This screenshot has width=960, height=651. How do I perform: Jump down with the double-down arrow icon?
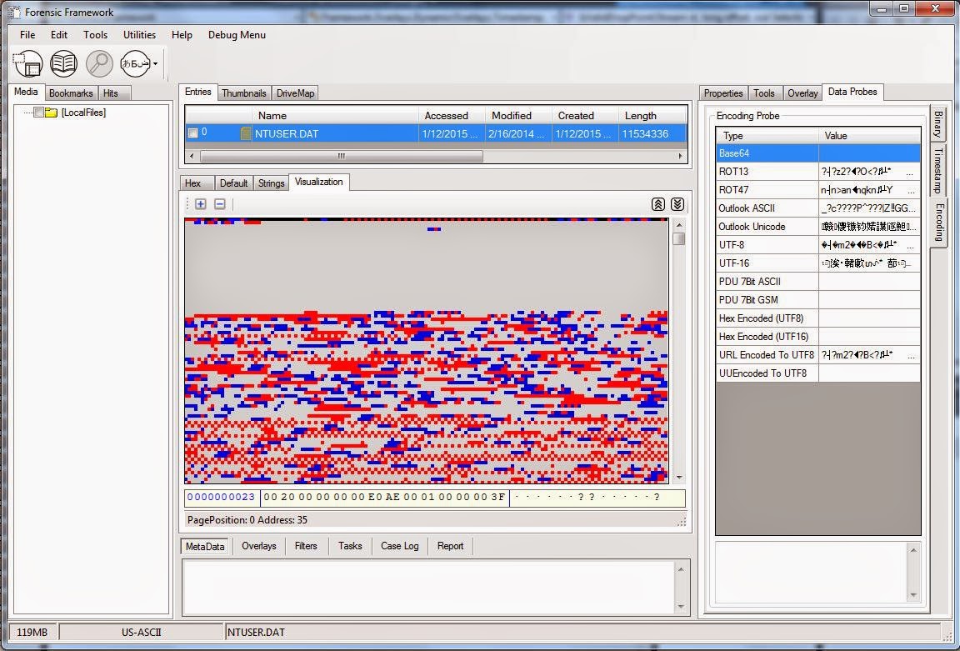pos(677,204)
